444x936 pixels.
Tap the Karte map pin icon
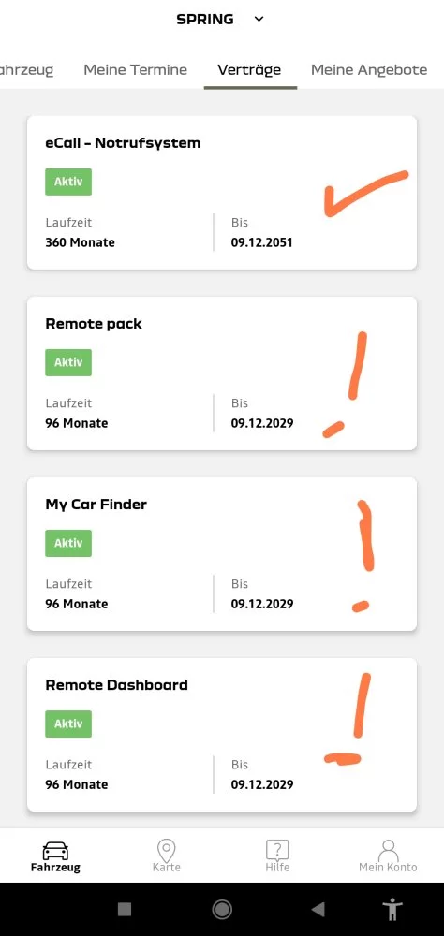tap(166, 850)
